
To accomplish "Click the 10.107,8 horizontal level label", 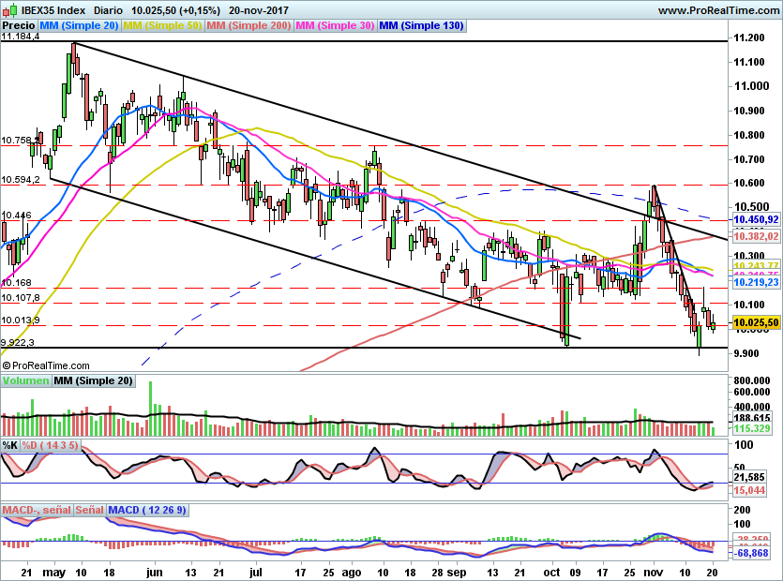I will coord(21,298).
